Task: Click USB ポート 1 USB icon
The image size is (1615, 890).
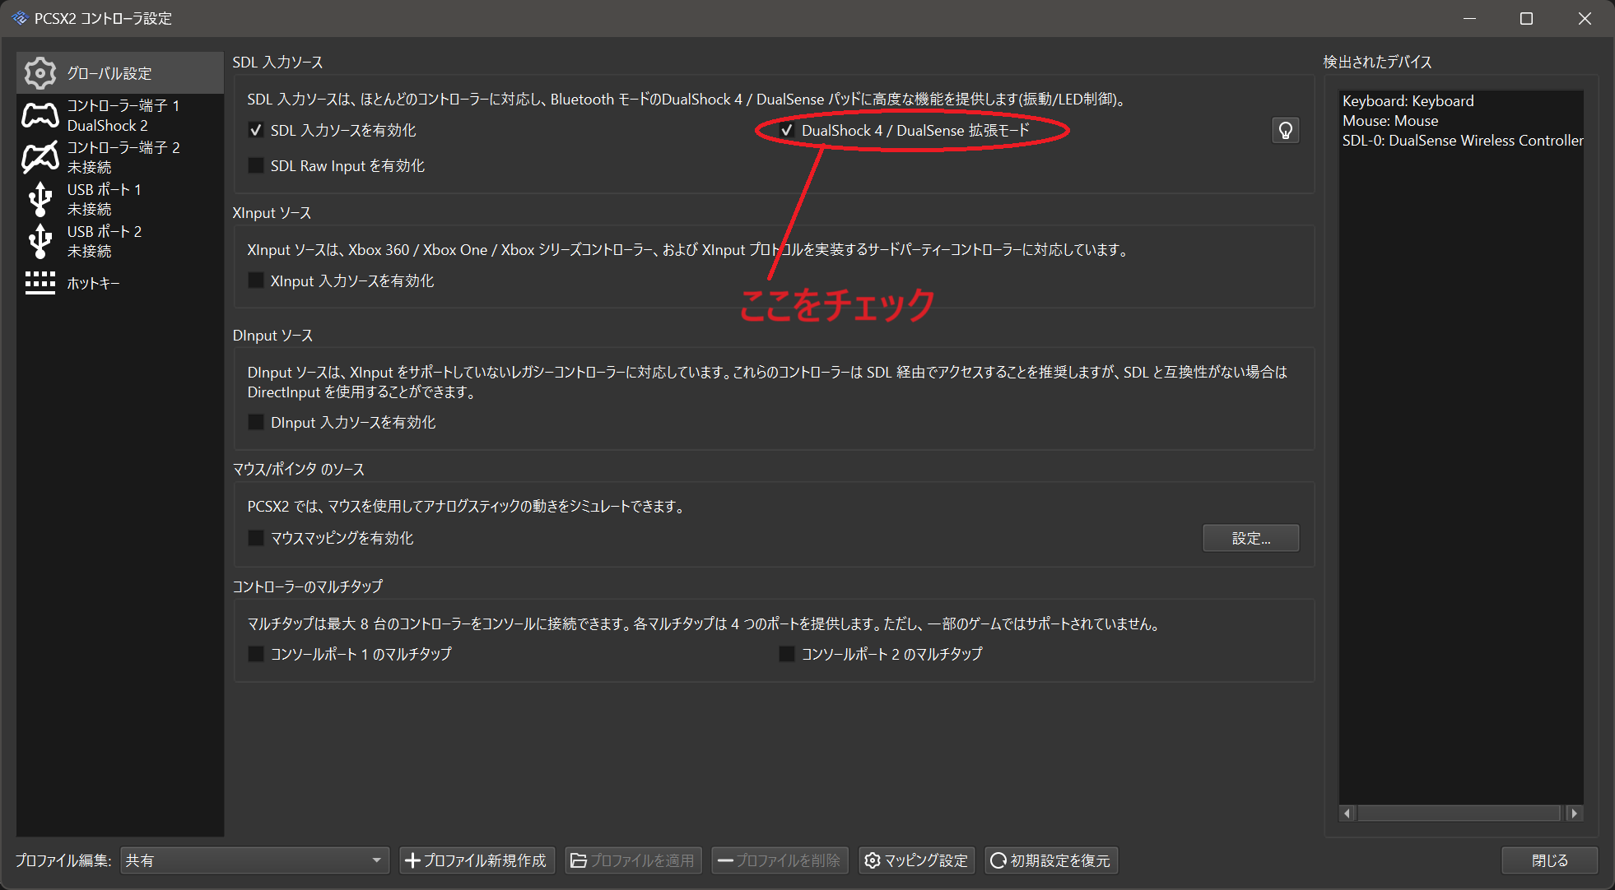Action: click(x=40, y=199)
